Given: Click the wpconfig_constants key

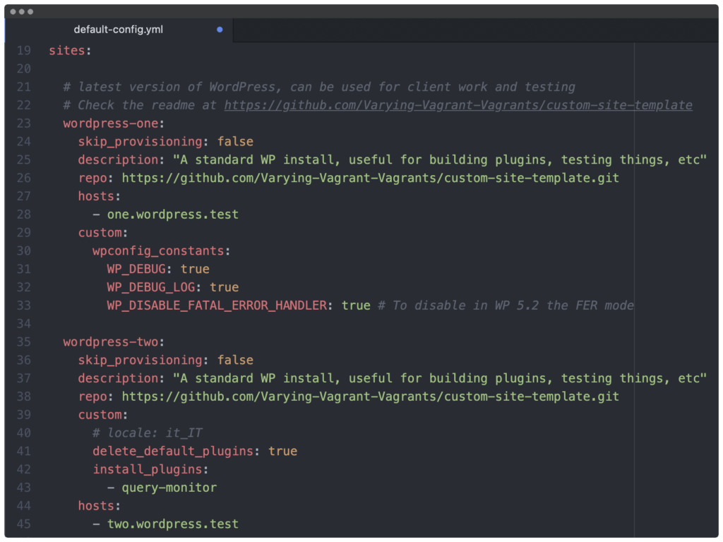Looking at the screenshot, I should point(161,251).
